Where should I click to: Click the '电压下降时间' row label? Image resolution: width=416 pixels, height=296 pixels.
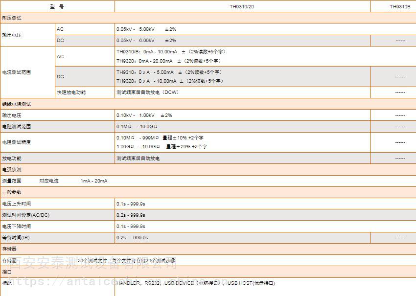(17, 226)
